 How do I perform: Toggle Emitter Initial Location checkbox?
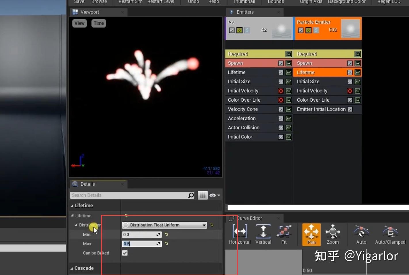pyautogui.click(x=350, y=109)
